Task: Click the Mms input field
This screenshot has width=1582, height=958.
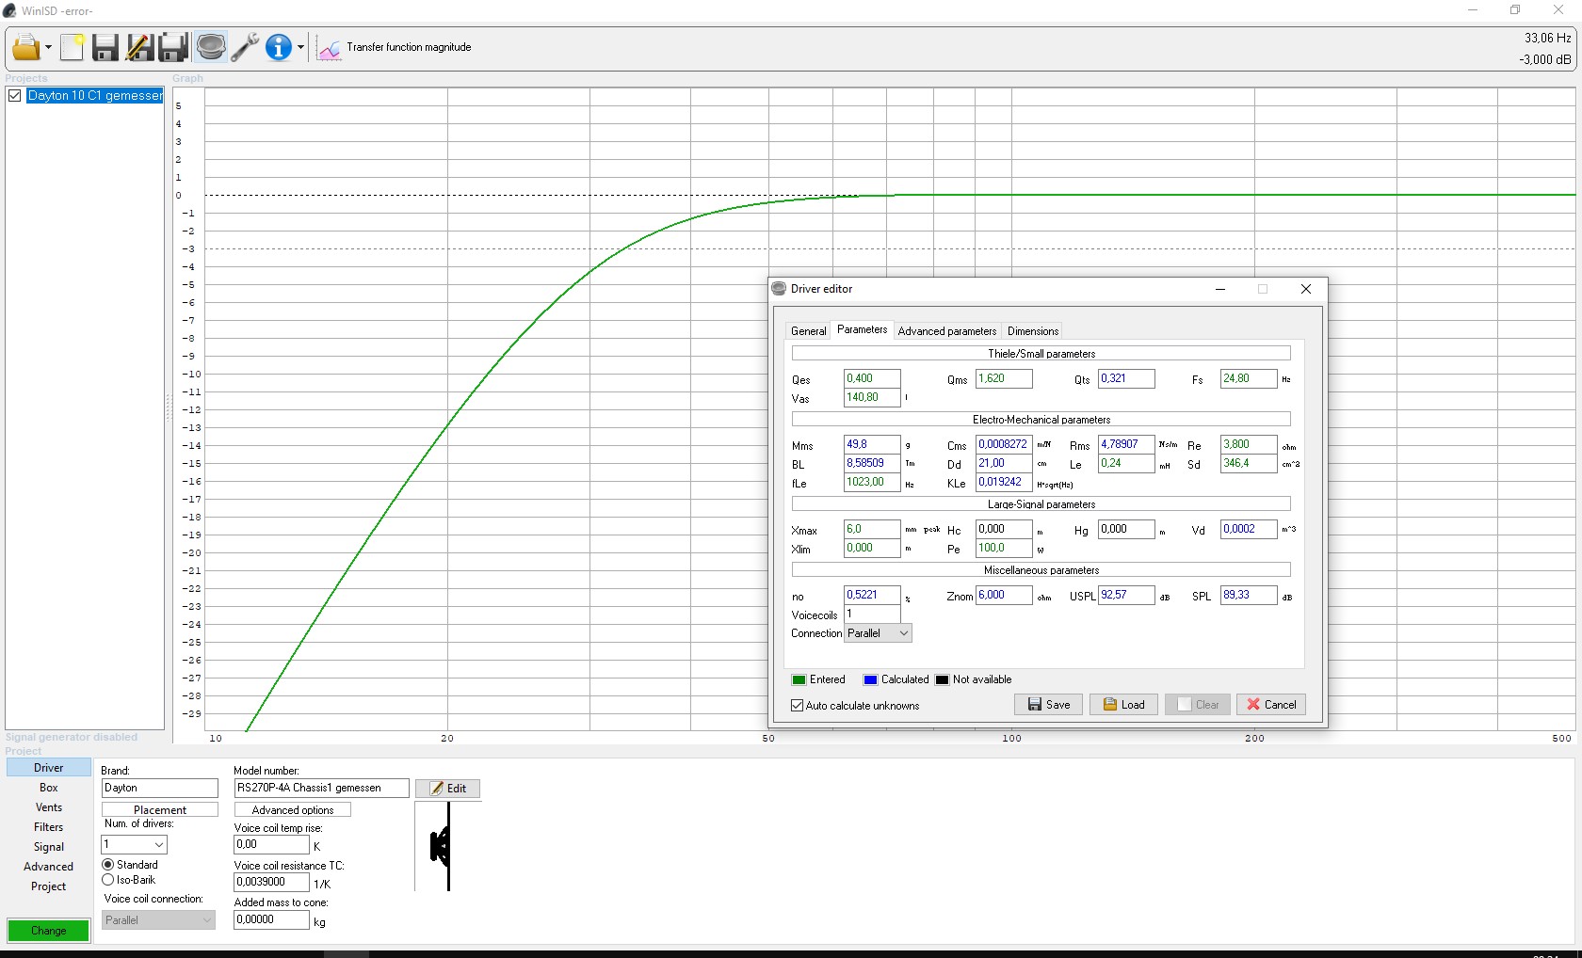Action: pyautogui.click(x=872, y=444)
